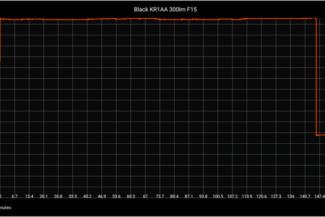325x217 pixels.
Task: Click the 134 x-axis label
Action: tap(290, 196)
